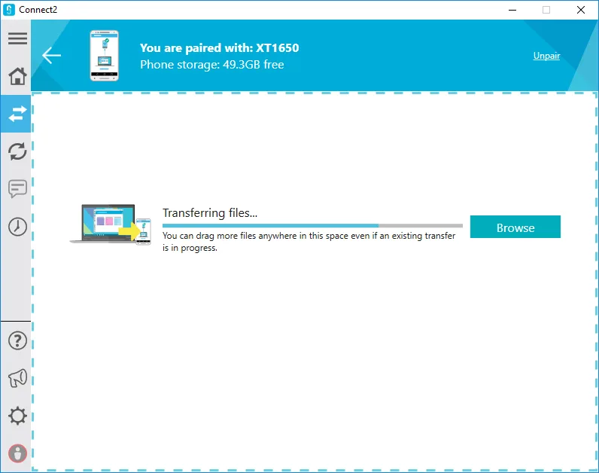Open help question mark icon

(17, 340)
